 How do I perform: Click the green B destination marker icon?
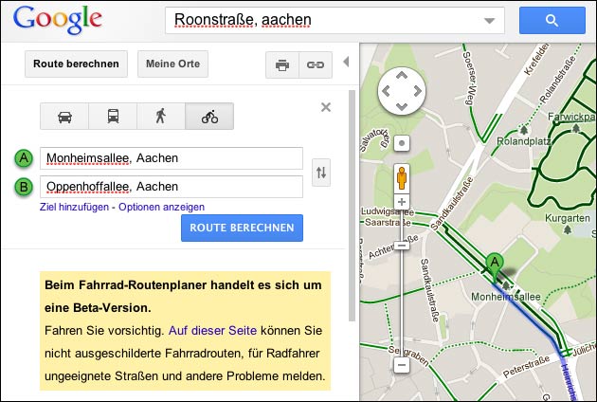coord(24,187)
